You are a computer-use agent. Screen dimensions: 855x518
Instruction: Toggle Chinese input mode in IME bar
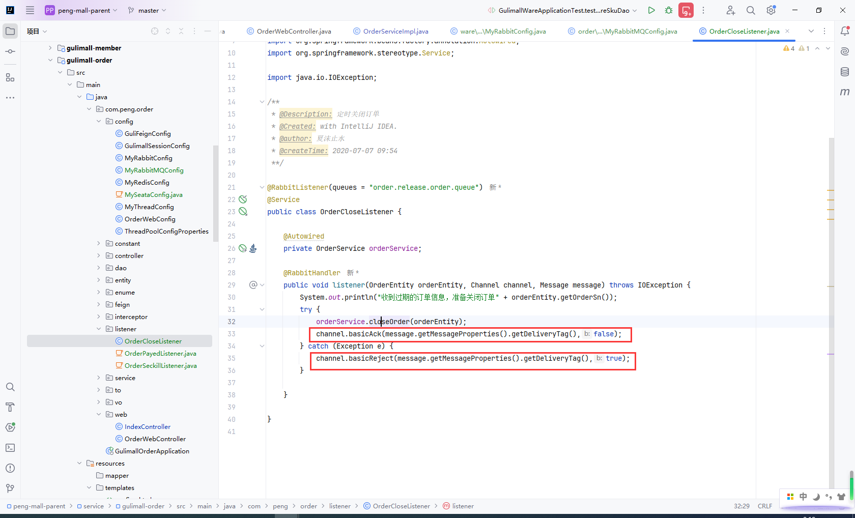(x=803, y=497)
